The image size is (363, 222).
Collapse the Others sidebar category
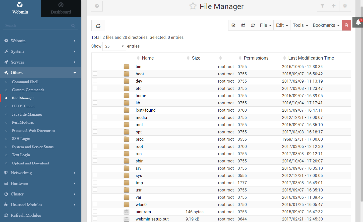tap(41, 73)
